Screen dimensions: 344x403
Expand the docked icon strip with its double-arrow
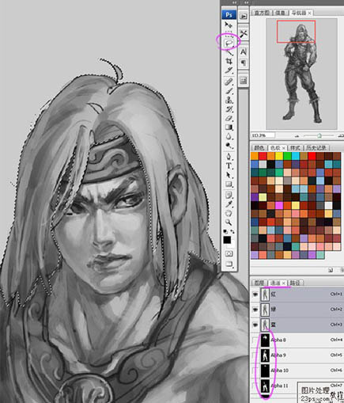[x=246, y=2]
